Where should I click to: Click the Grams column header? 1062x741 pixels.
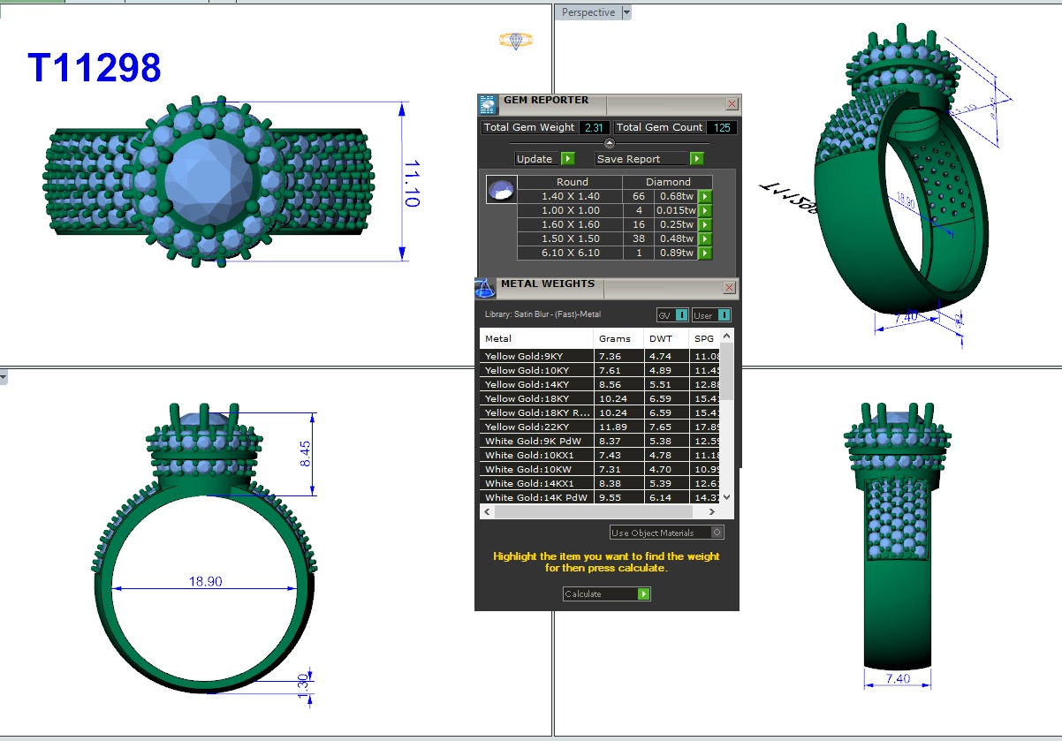615,338
